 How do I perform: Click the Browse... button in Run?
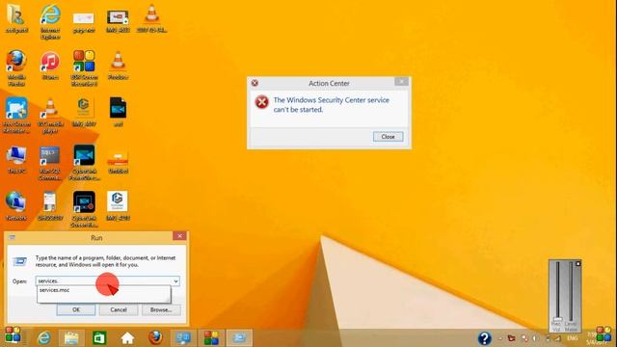pyautogui.click(x=161, y=309)
